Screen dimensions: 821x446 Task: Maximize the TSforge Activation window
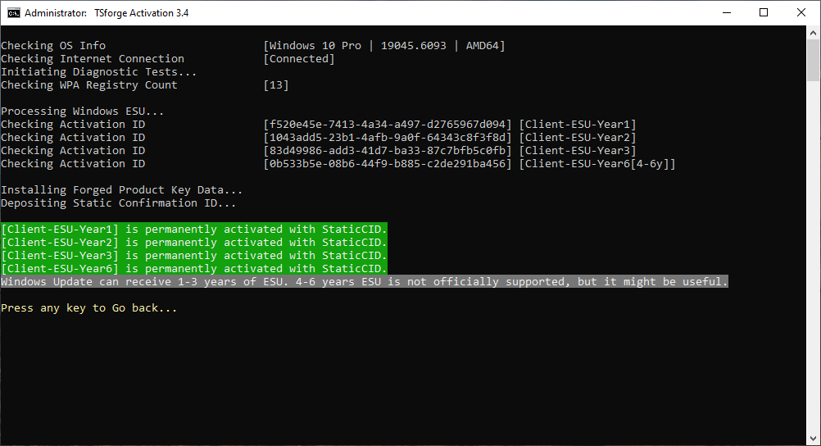(x=764, y=12)
